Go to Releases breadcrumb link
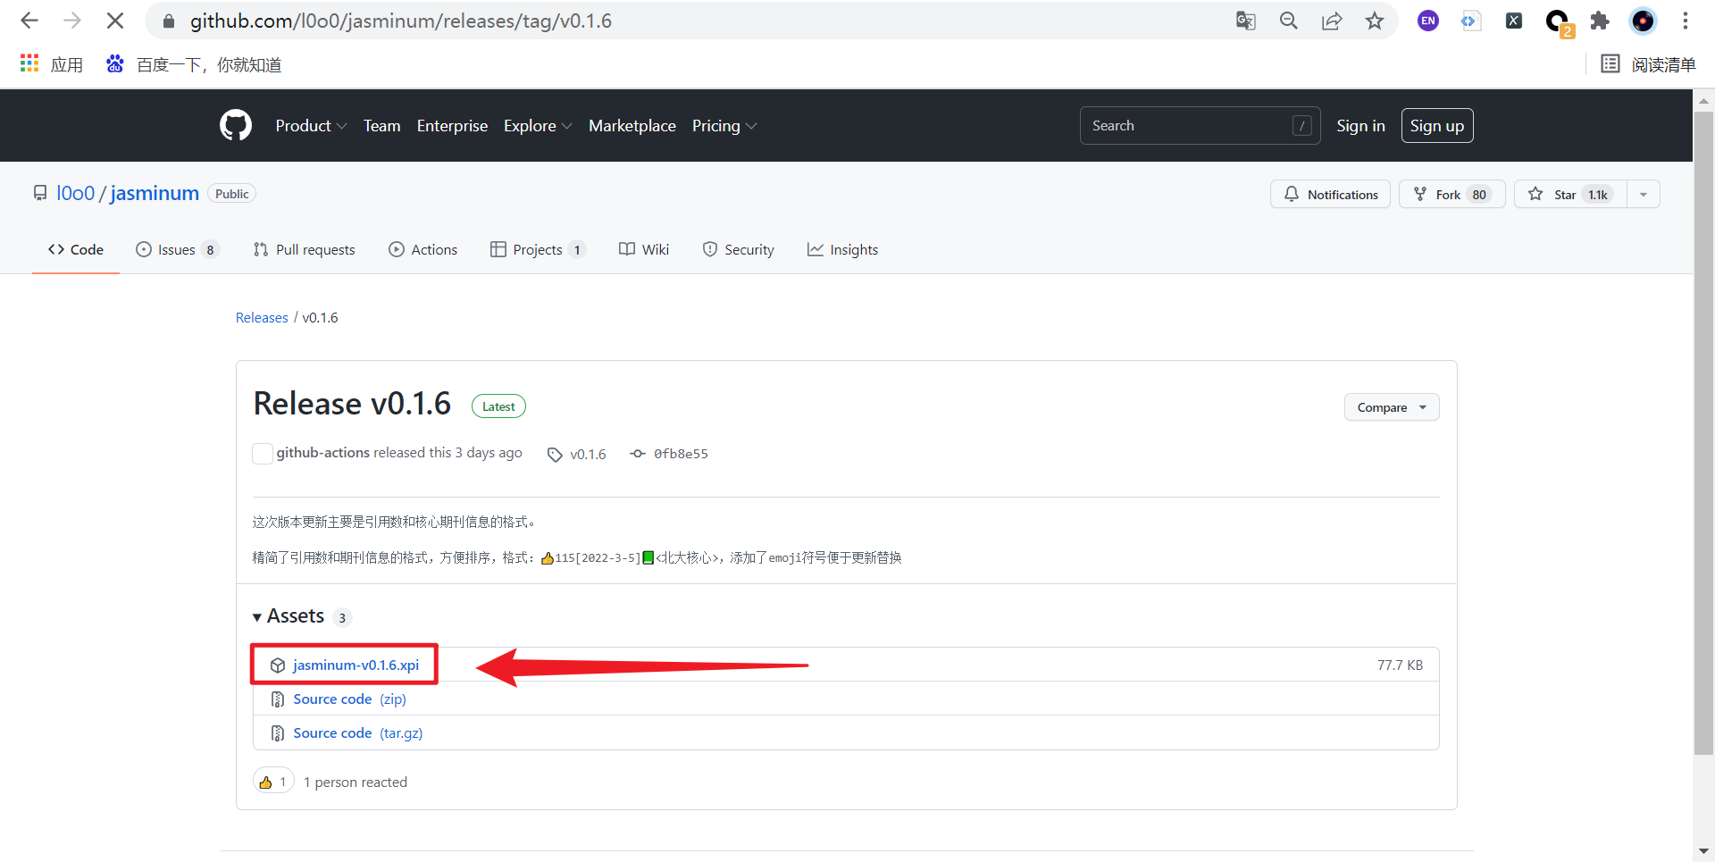1715x862 pixels. (262, 317)
